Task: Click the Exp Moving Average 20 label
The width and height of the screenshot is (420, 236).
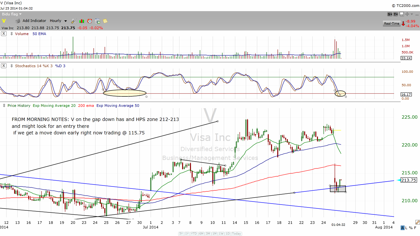Action: click(54, 106)
